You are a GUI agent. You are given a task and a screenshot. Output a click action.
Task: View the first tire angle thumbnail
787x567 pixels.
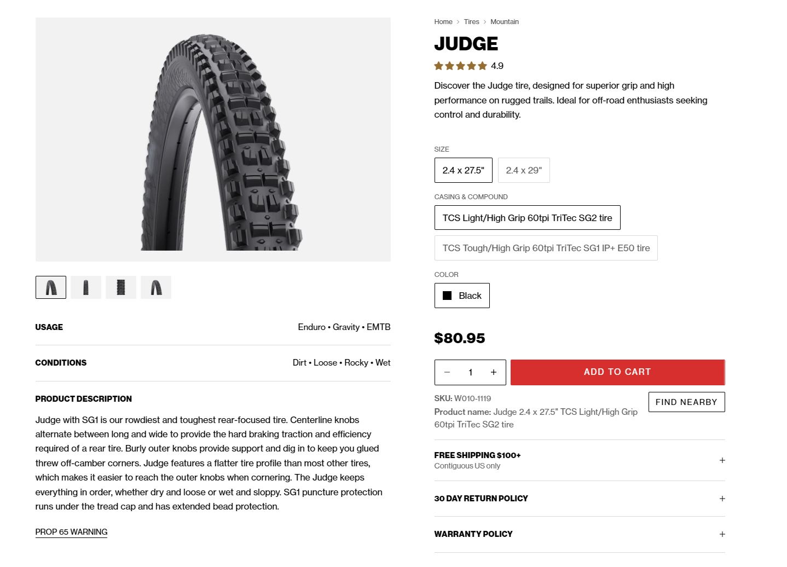(51, 287)
